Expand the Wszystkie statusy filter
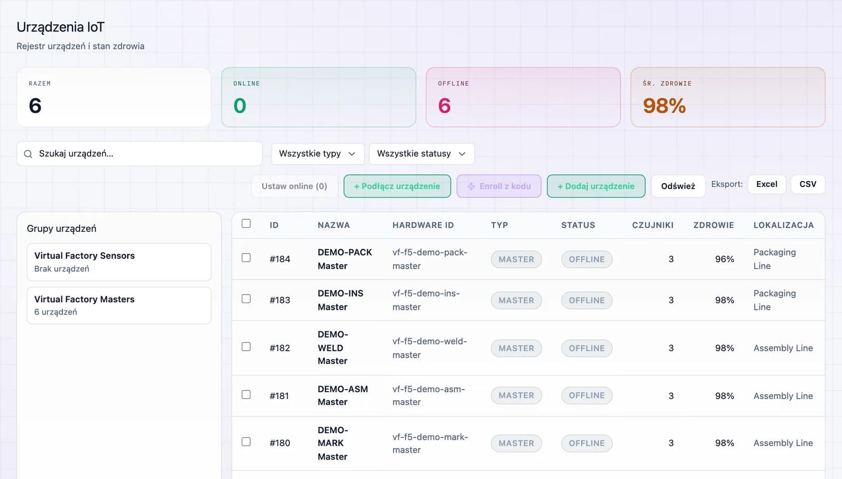 pos(422,154)
